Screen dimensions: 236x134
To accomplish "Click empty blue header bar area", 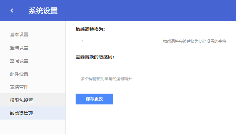I will pos(148,11).
